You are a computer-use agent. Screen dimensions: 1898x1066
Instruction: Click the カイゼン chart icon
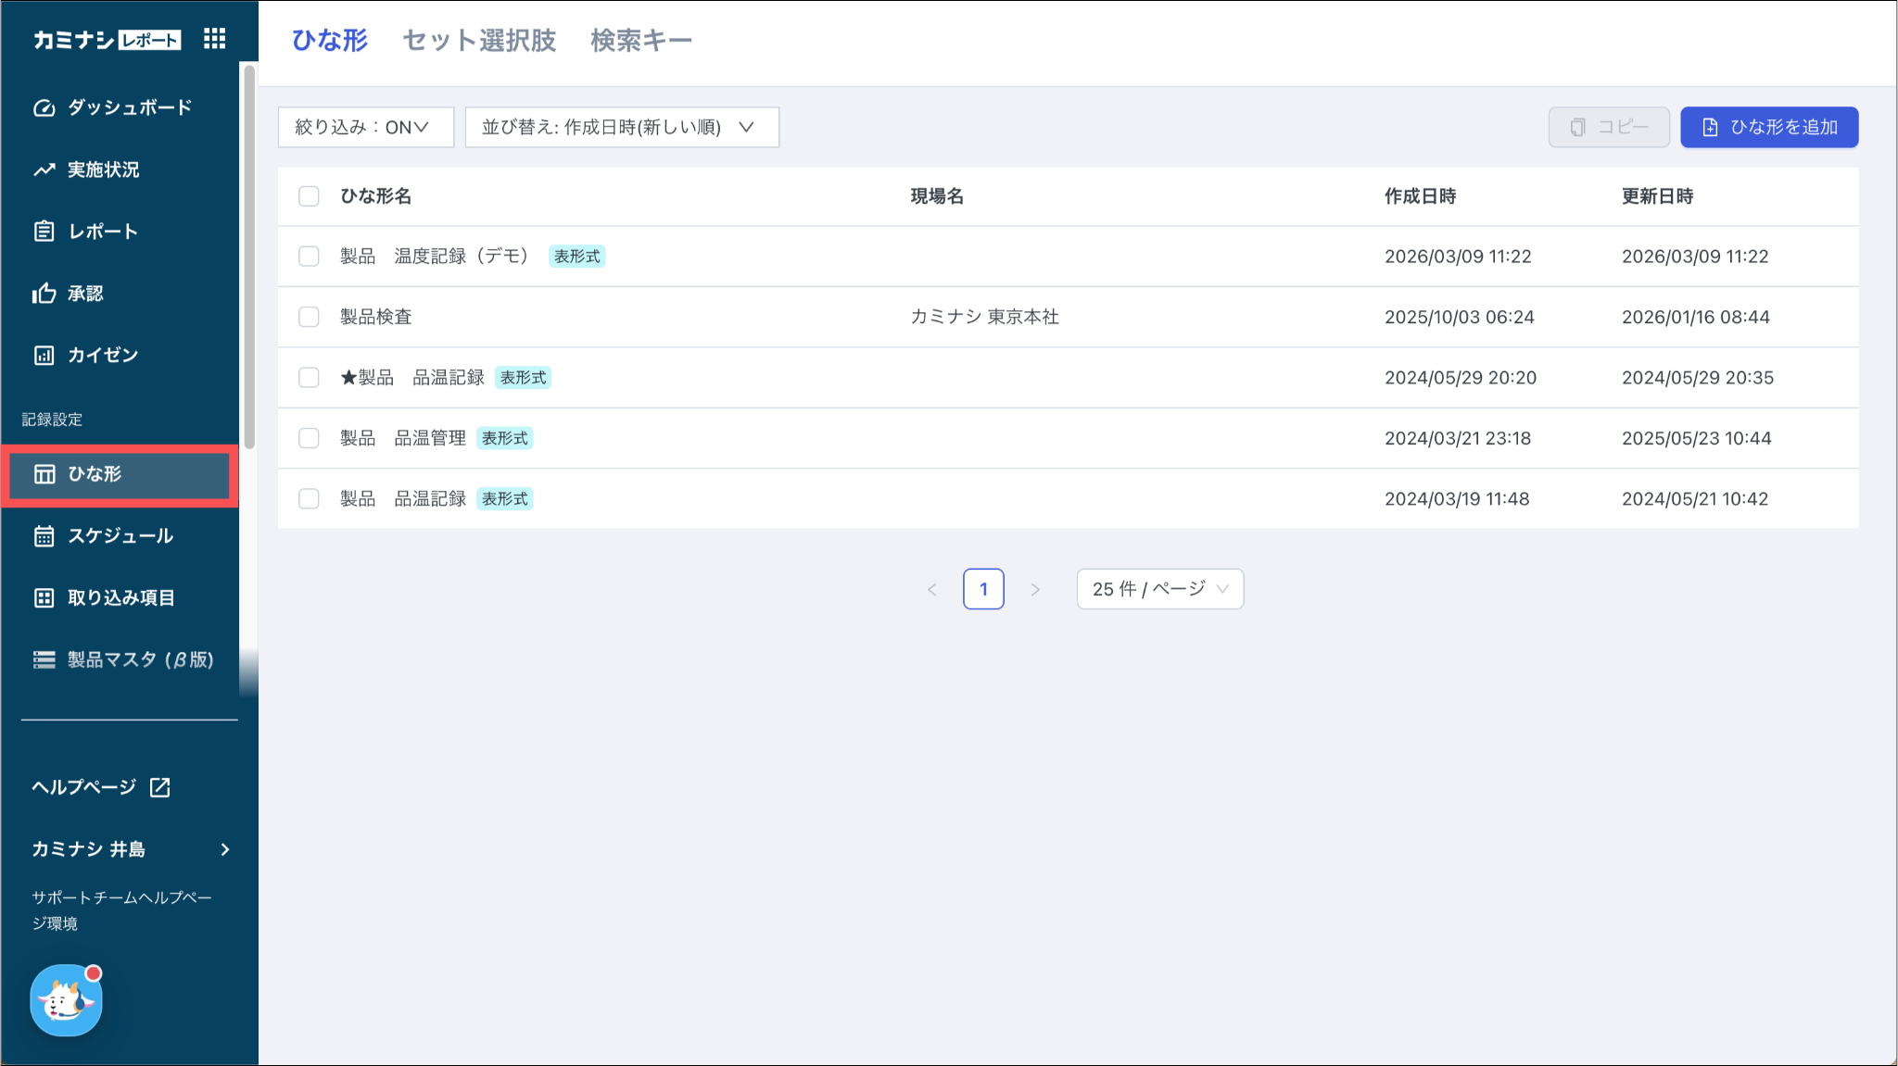[44, 356]
